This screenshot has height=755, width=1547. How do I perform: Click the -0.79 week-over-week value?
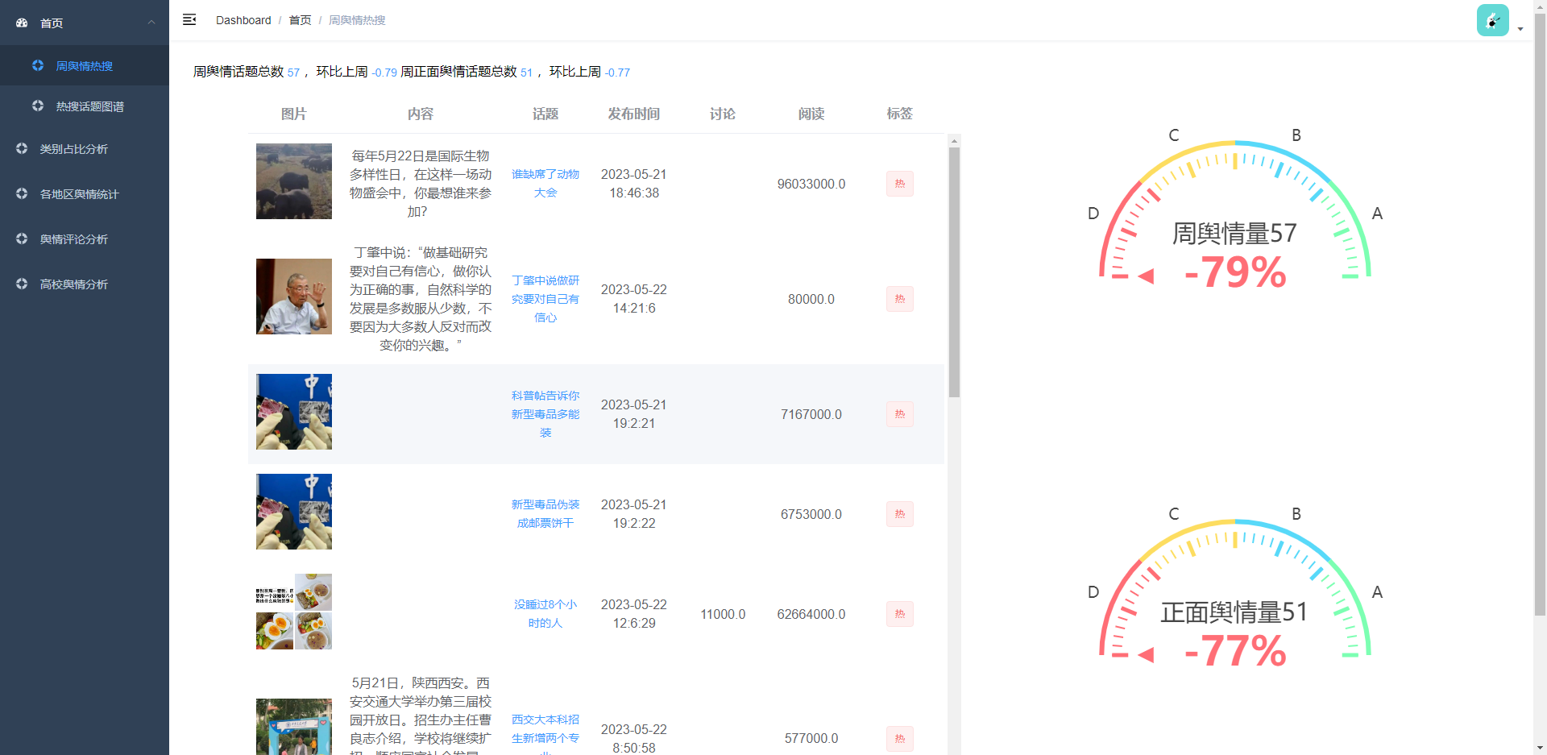point(384,73)
